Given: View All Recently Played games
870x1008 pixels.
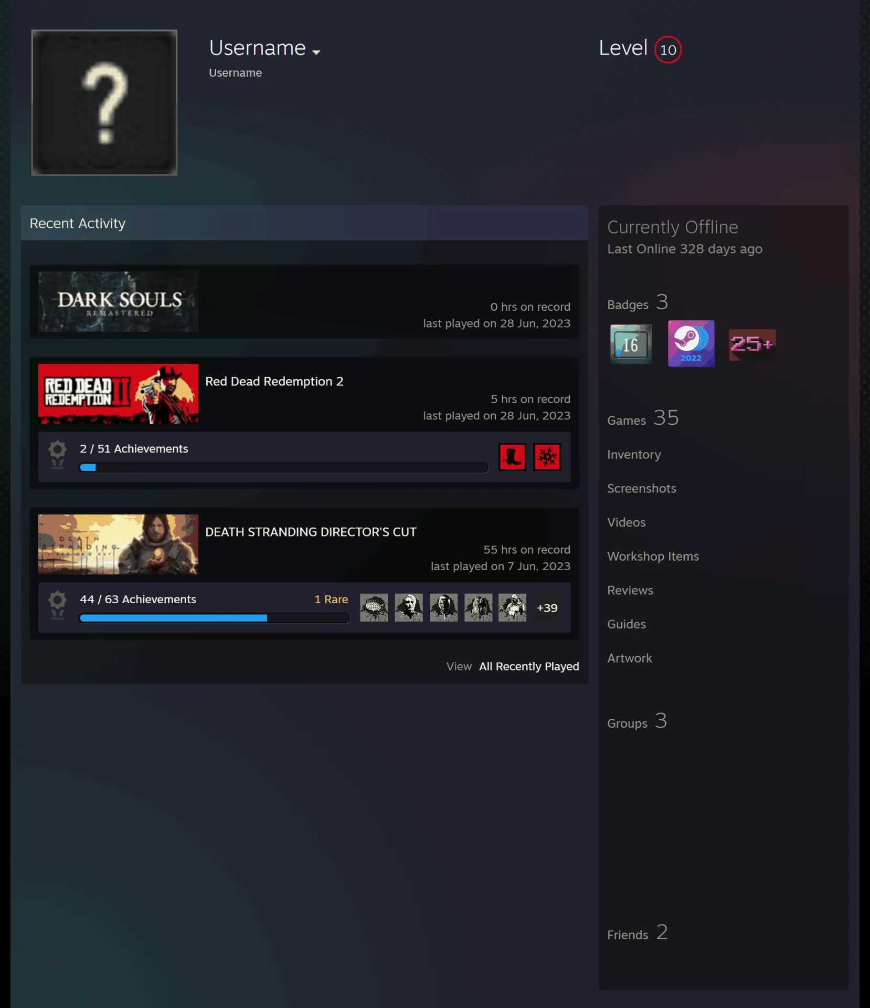Looking at the screenshot, I should [x=529, y=666].
